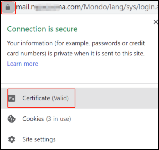Select the gear icon for Site settings

[x=12, y=139]
